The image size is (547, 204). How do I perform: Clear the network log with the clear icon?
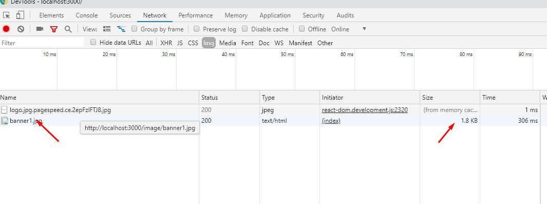pos(21,29)
